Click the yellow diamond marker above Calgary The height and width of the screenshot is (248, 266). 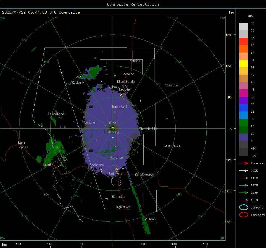[x=117, y=170]
